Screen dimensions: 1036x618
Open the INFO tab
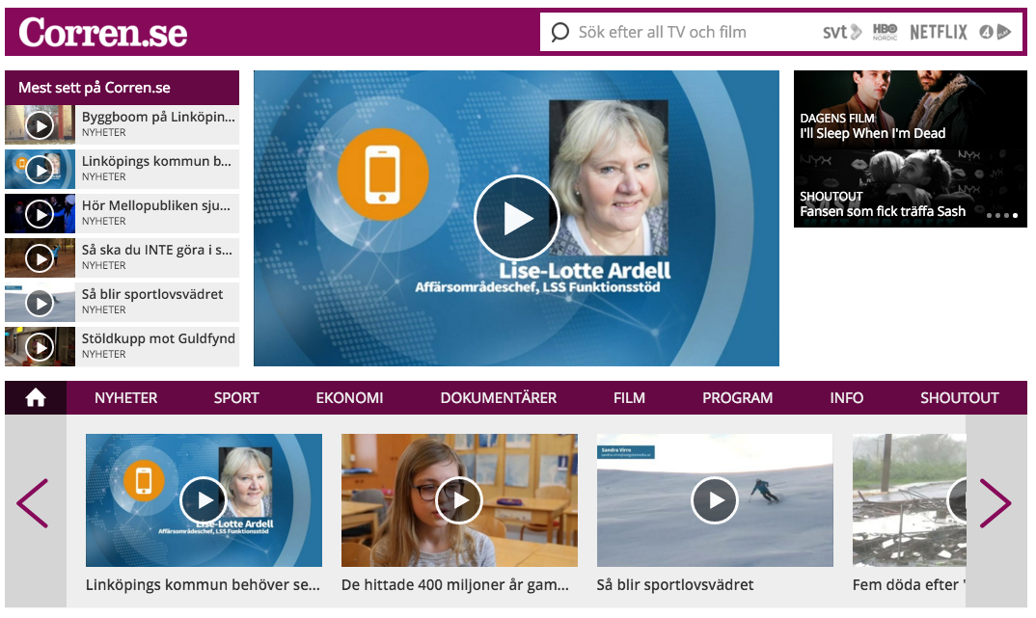847,398
